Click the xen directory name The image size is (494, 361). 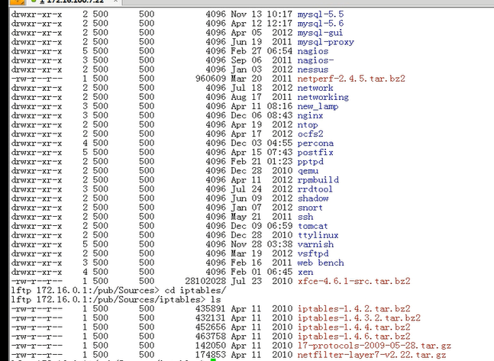tap(305, 272)
